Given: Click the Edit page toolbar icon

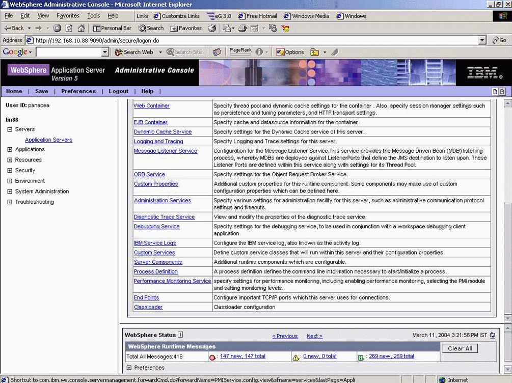Looking at the screenshot, I should coord(254,28).
